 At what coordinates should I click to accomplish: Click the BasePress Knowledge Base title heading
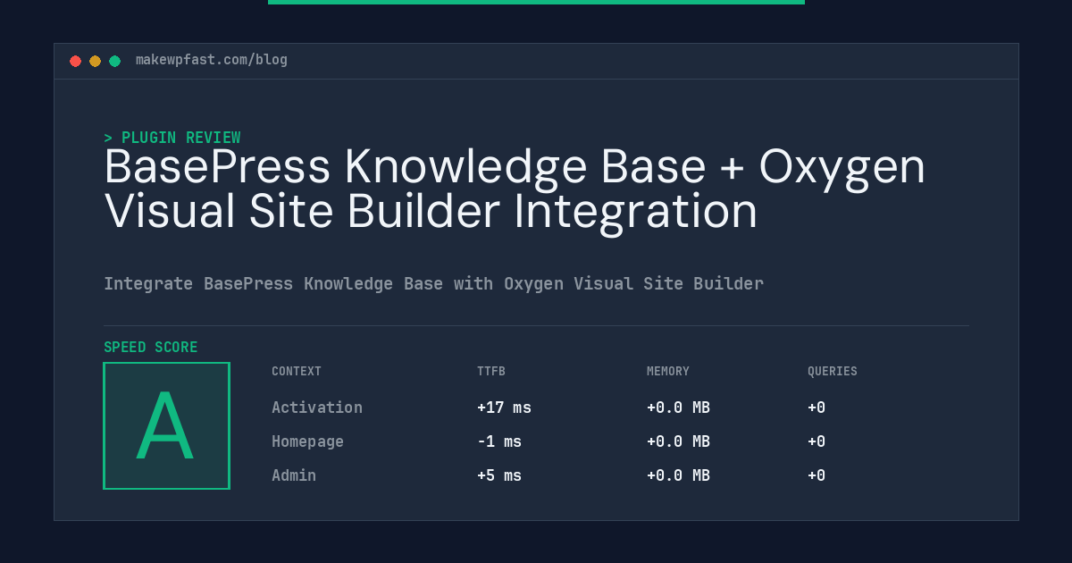click(515, 189)
